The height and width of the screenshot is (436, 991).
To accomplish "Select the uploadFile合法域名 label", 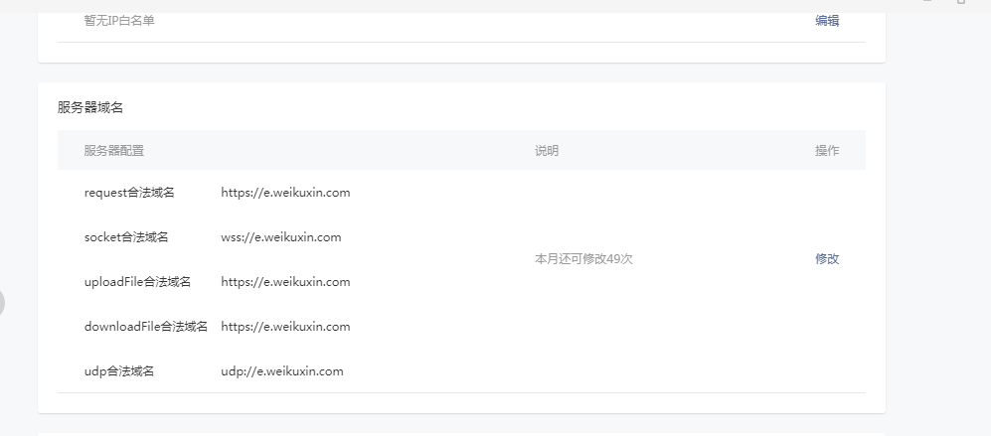I will point(137,282).
